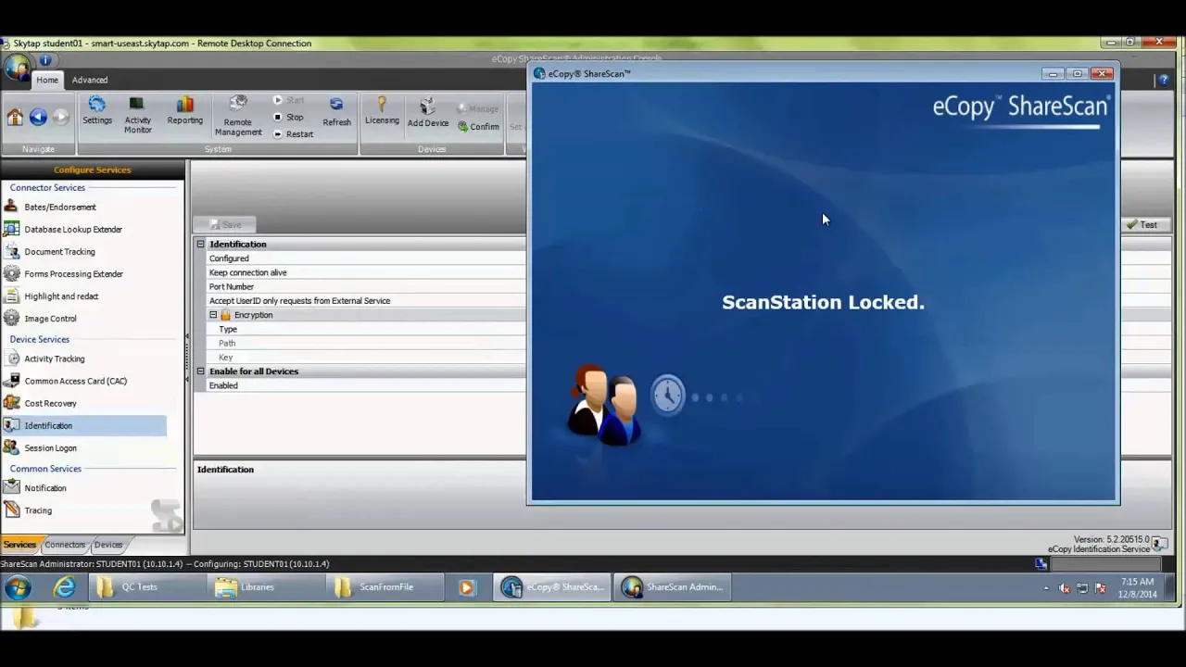Open the console help question mark
The width and height of the screenshot is (1186, 667).
point(1165,80)
